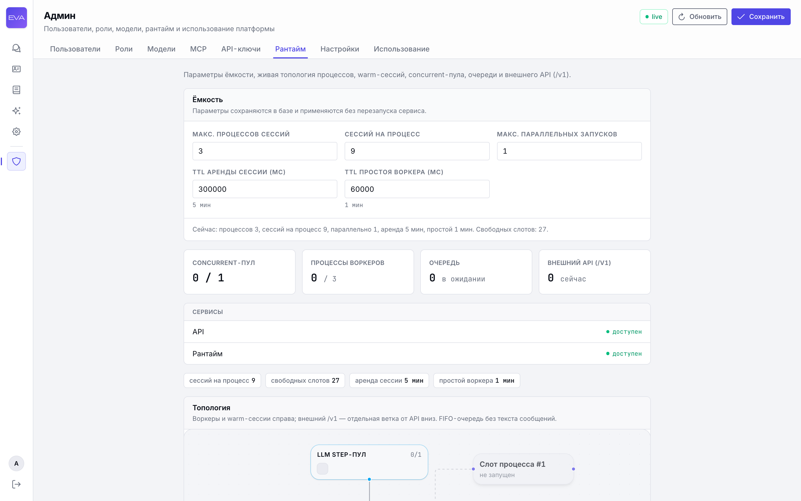Image resolution: width=801 pixels, height=501 pixels.
Task: Switch to the API-ключи tab
Action: tap(241, 49)
